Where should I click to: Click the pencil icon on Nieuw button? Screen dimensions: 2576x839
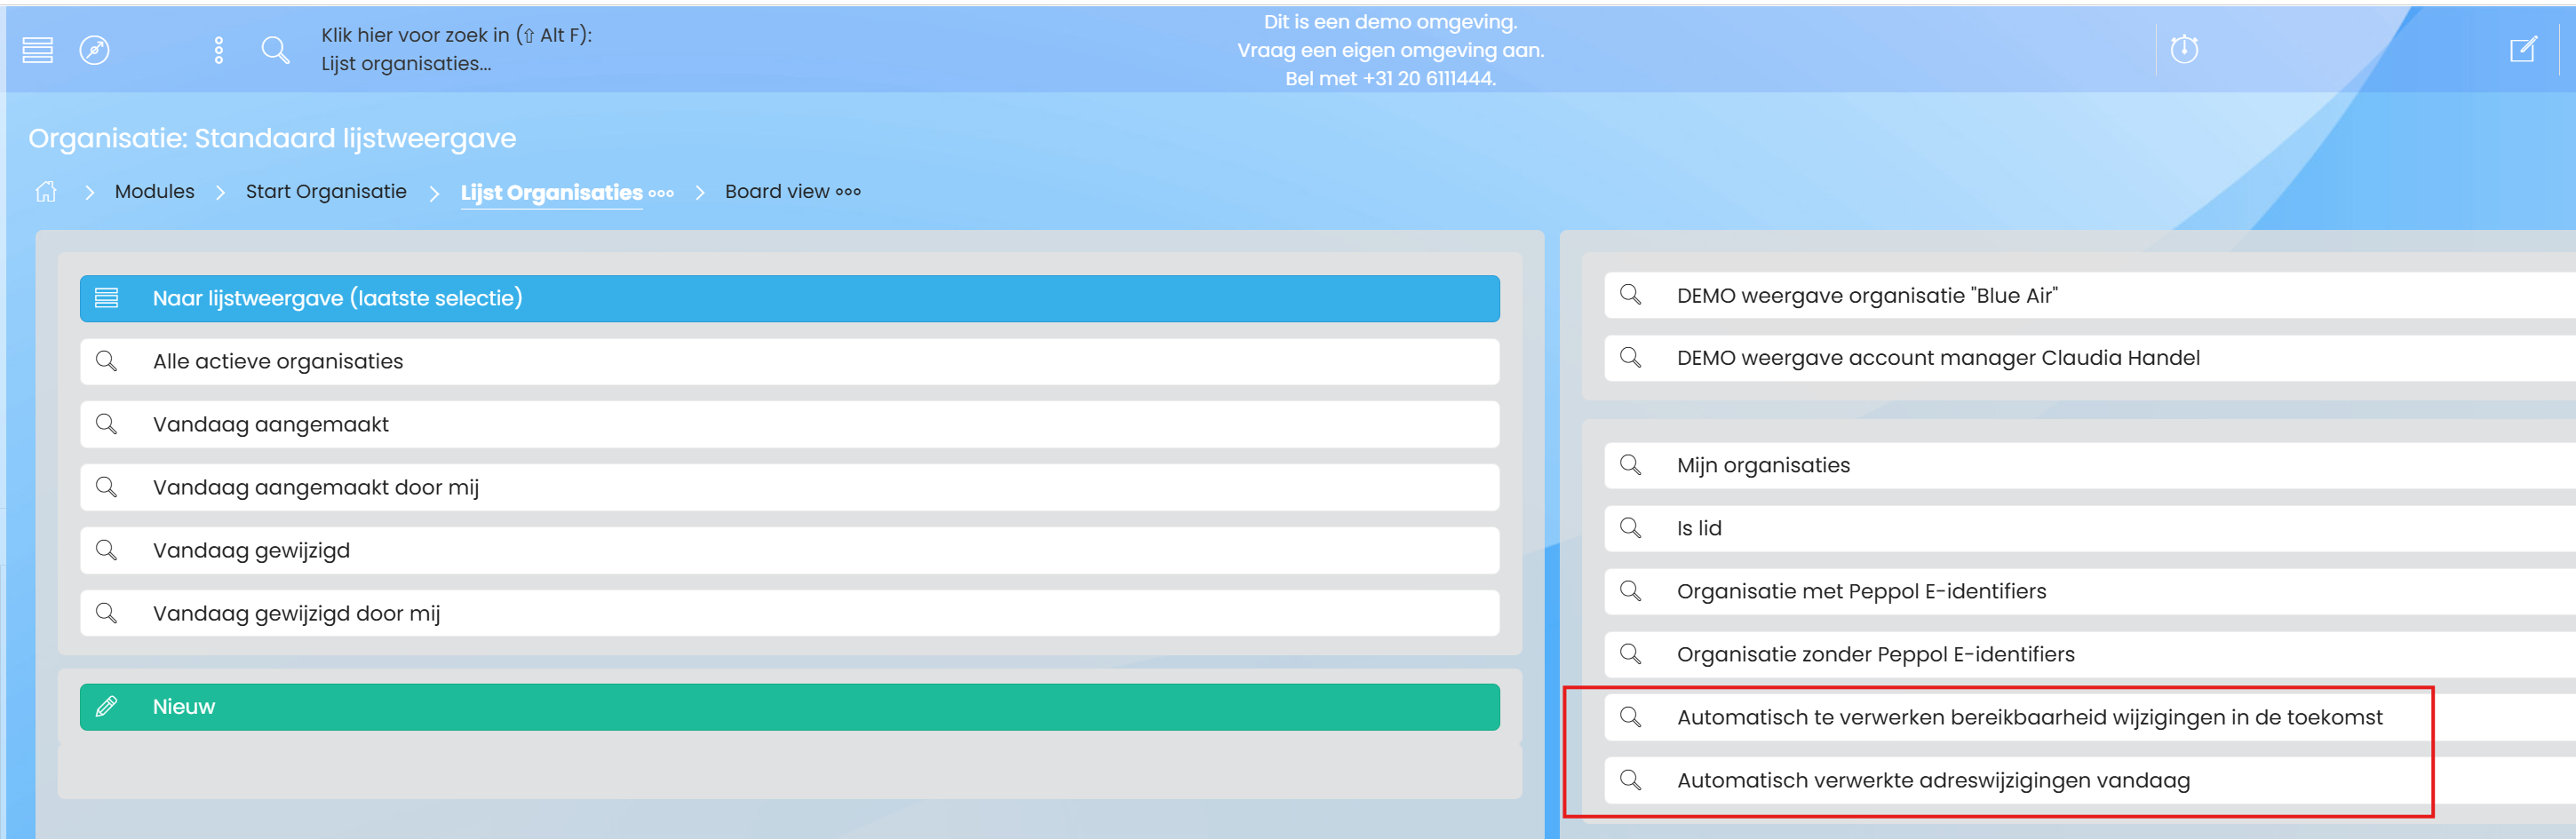[x=106, y=707]
